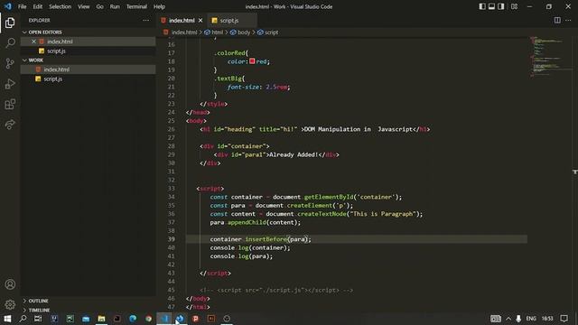The image size is (578, 325).
Task: Open the View menu
Action: pos(84,6)
